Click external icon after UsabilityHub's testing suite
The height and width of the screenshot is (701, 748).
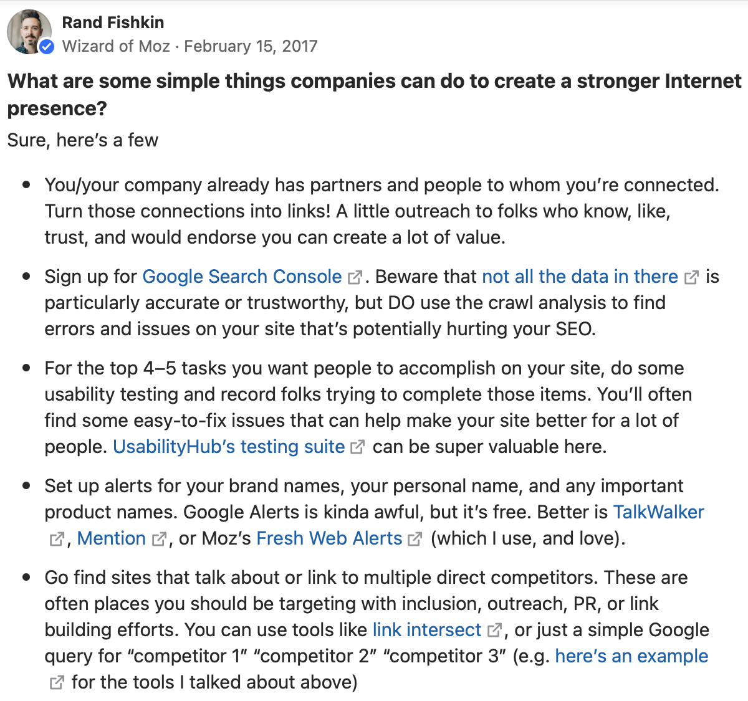click(358, 447)
